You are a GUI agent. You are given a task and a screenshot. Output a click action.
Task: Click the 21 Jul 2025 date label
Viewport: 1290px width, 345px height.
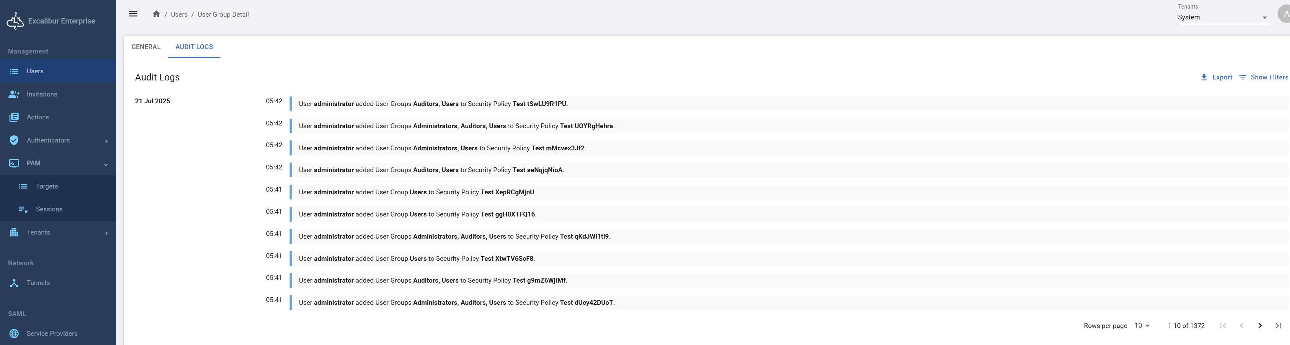pos(153,101)
